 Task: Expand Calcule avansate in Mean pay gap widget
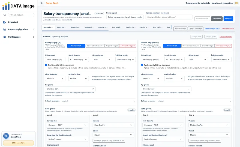click(135, 101)
